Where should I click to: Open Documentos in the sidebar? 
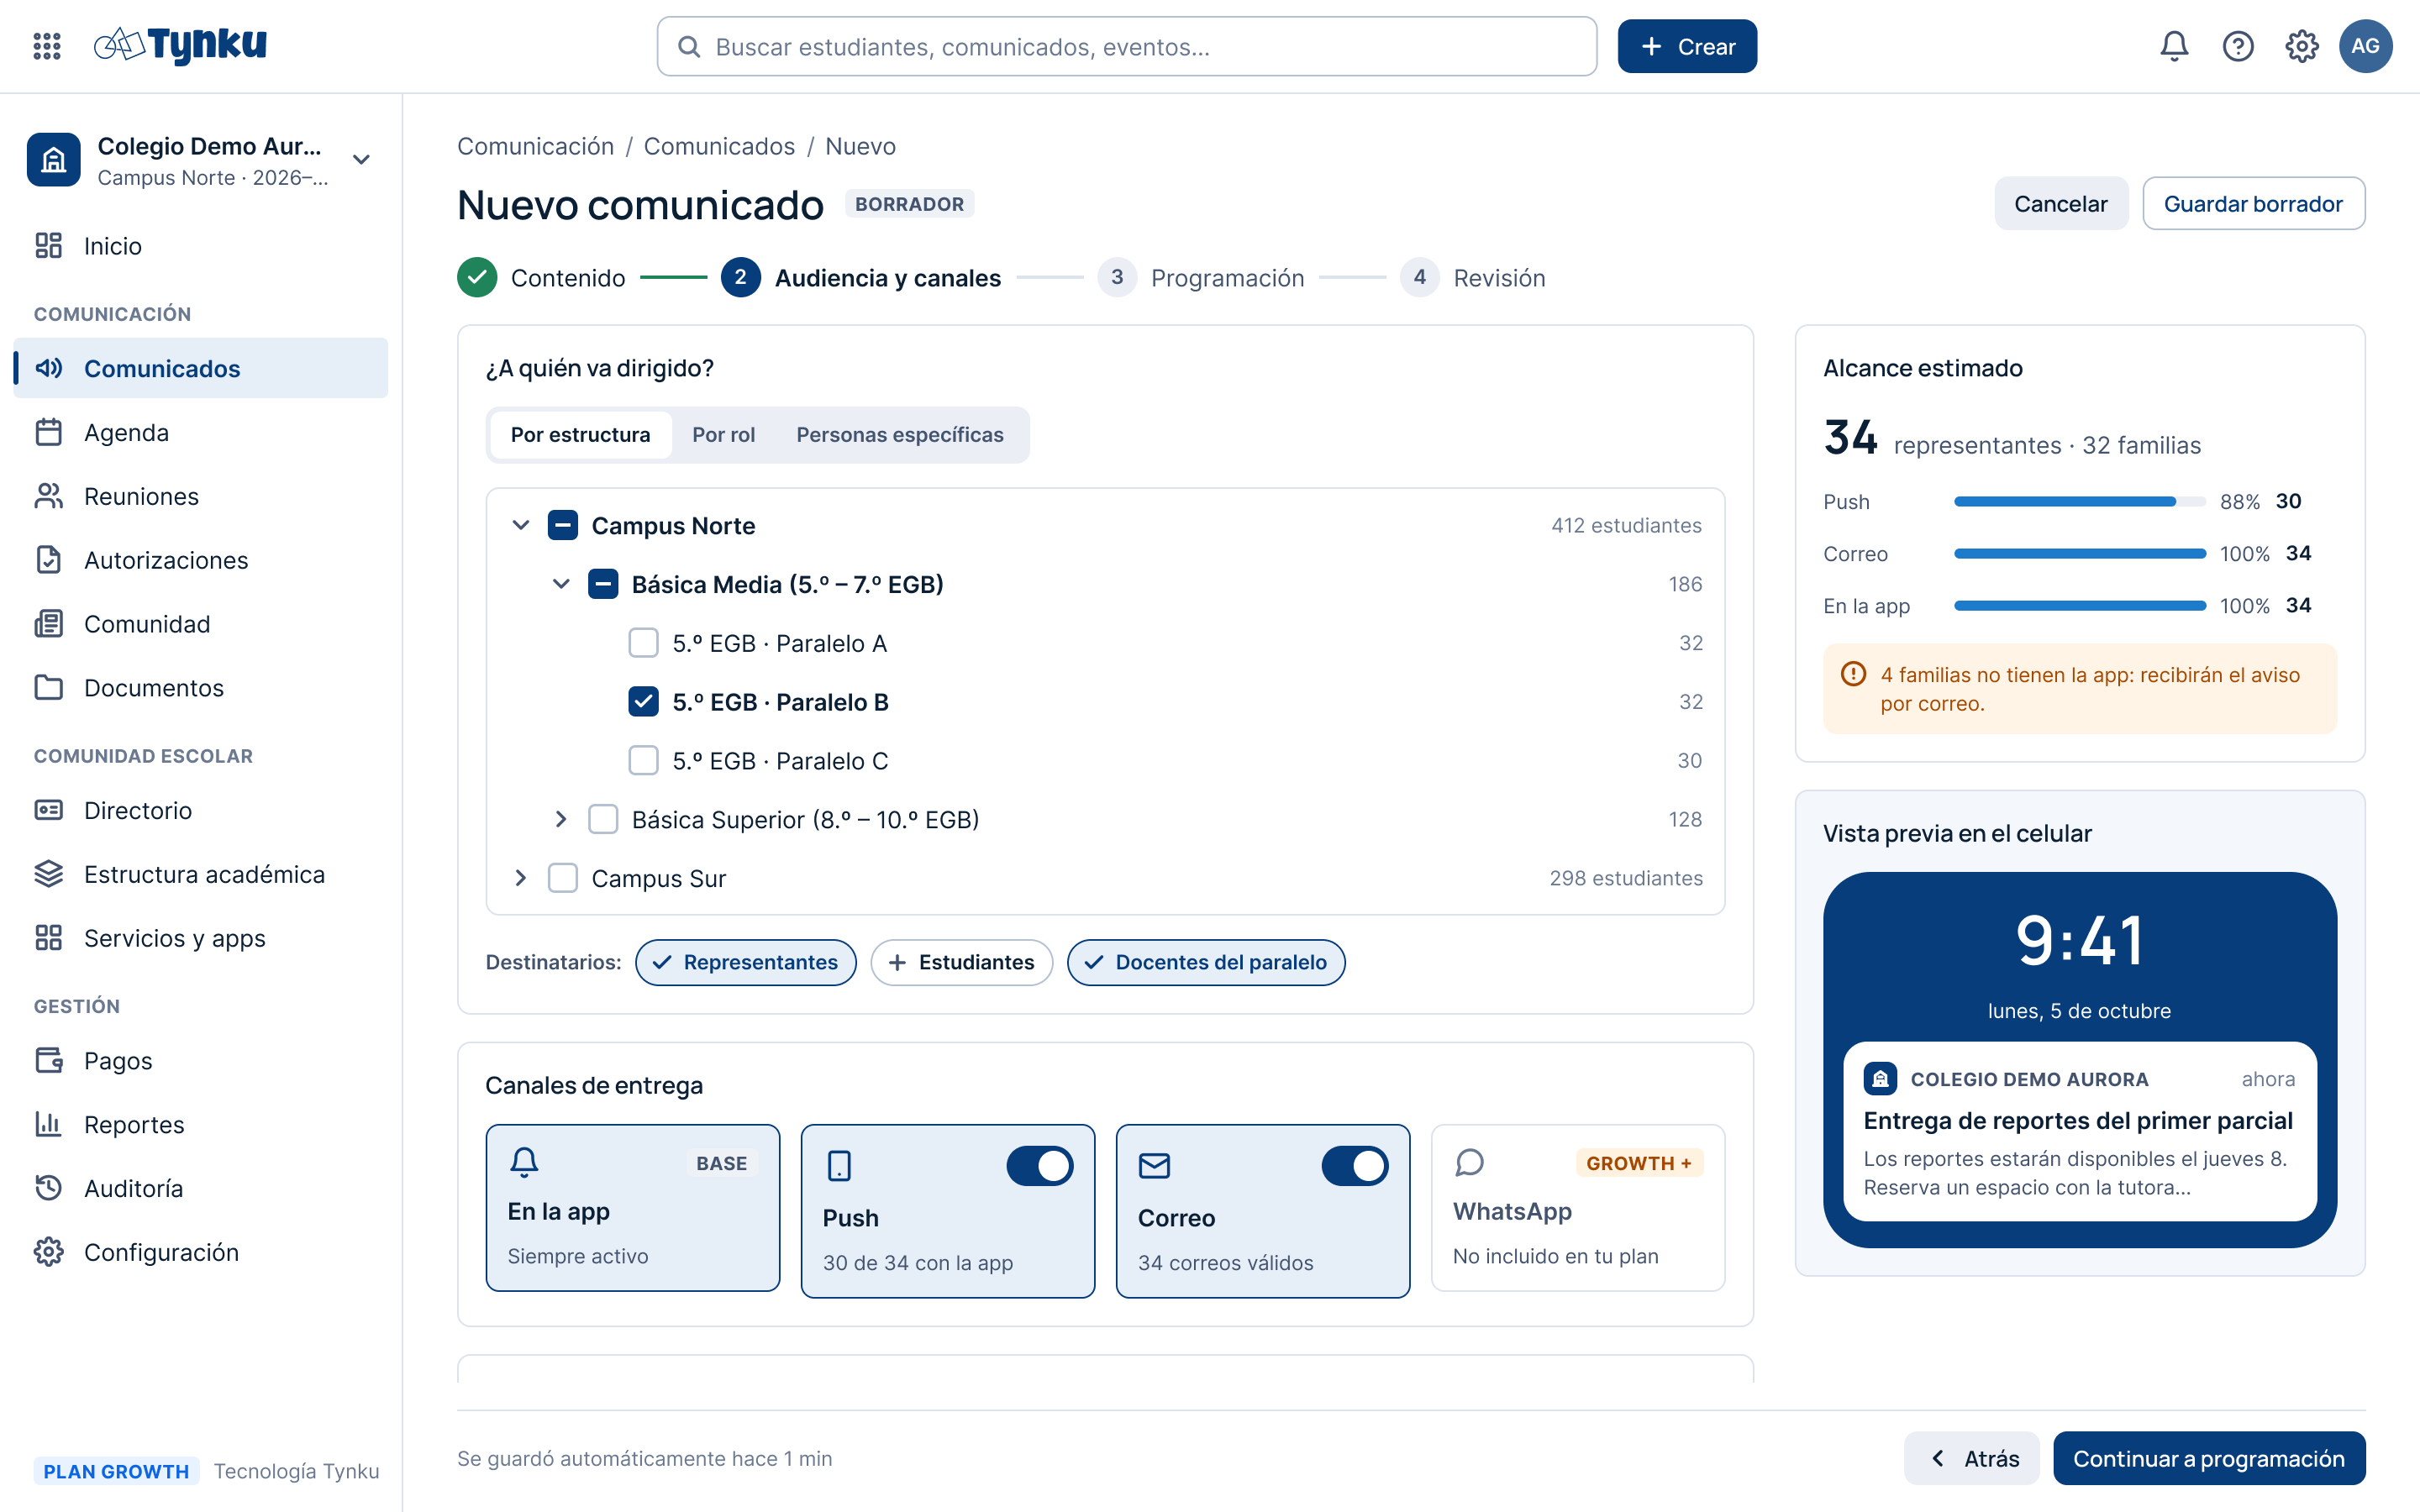tap(200, 688)
